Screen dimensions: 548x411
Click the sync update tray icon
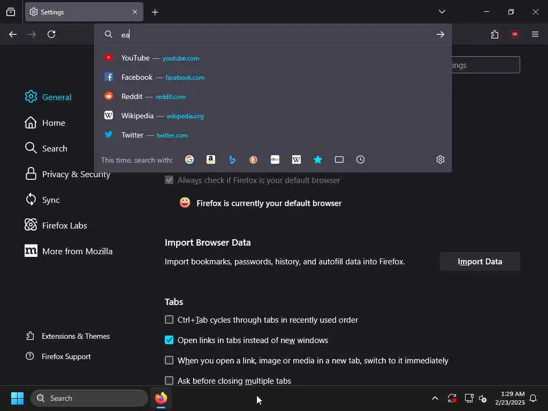tap(452, 398)
